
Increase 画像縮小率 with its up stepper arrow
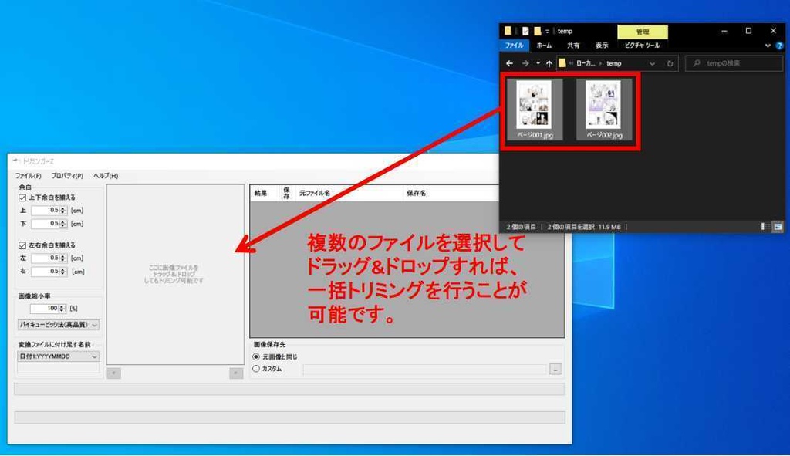click(x=61, y=306)
